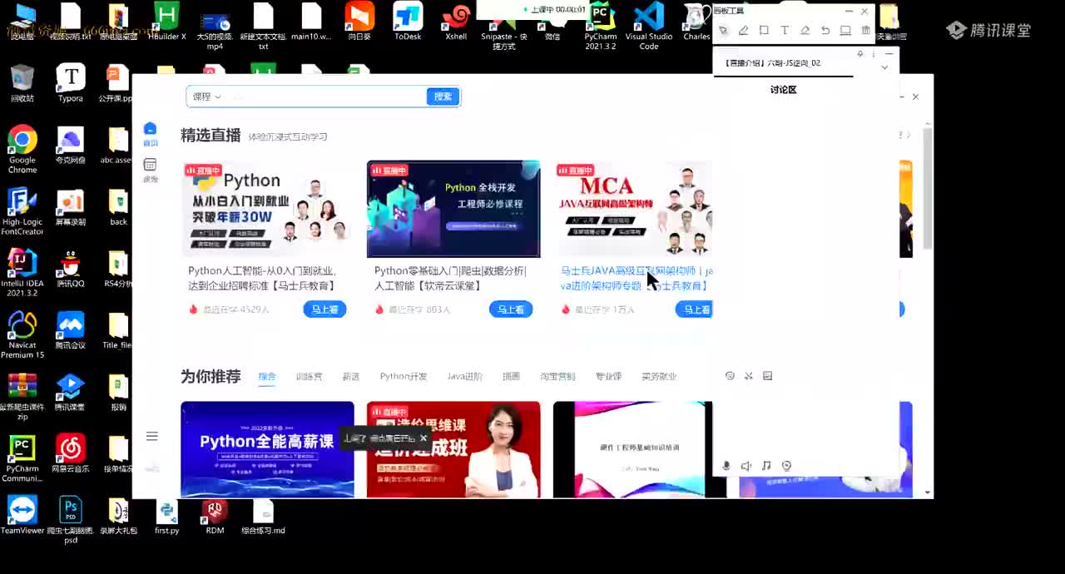
Task: Click in the course search field
Action: click(324, 96)
